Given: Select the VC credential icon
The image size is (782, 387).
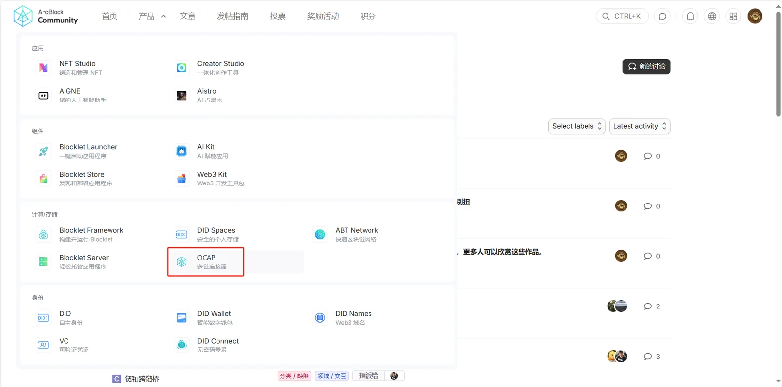Looking at the screenshot, I should (x=43, y=345).
